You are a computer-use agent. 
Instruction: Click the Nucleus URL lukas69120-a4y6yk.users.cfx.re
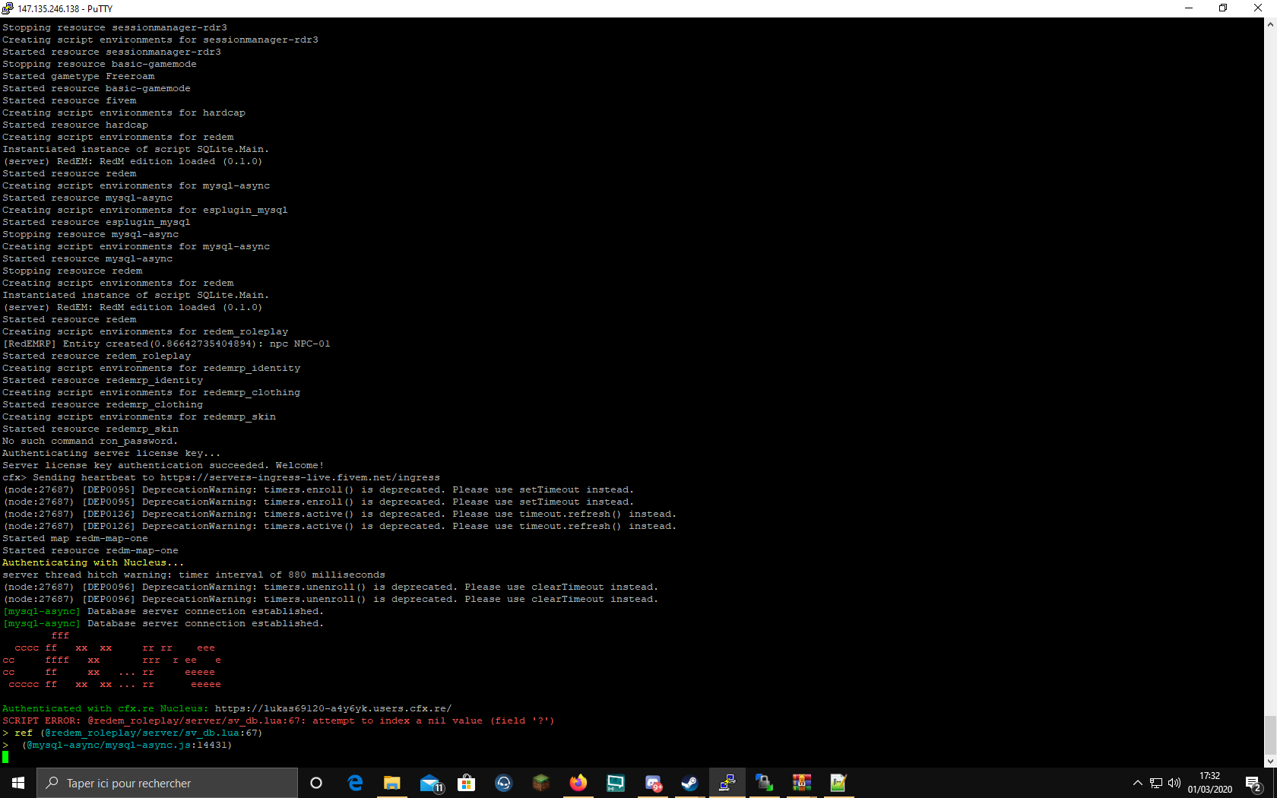(x=333, y=708)
